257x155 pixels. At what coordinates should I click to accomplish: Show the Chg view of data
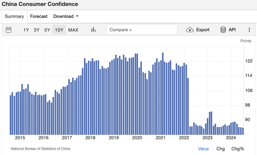[x=220, y=149]
